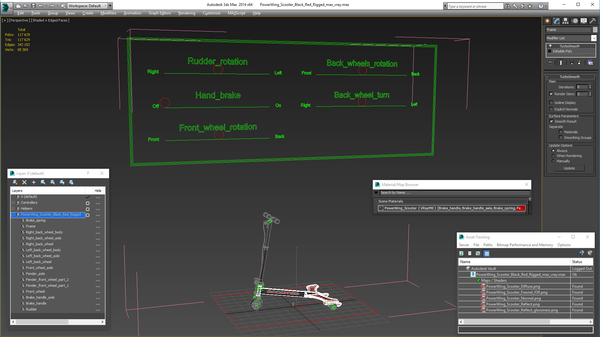The image size is (600, 337).
Task: Open the Rendering menu
Action: point(187,13)
